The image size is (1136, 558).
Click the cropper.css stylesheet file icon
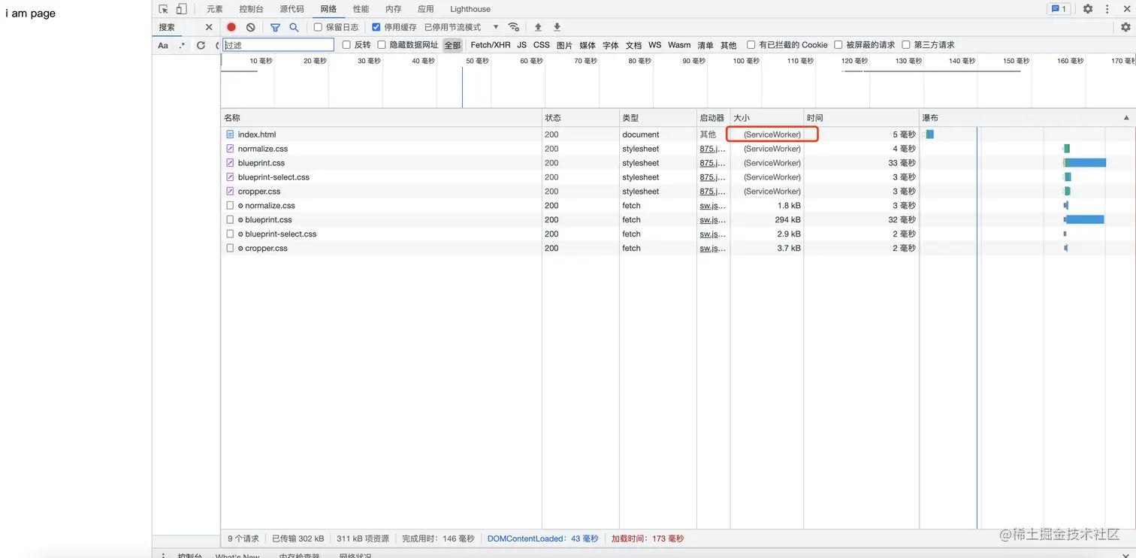pyautogui.click(x=230, y=192)
